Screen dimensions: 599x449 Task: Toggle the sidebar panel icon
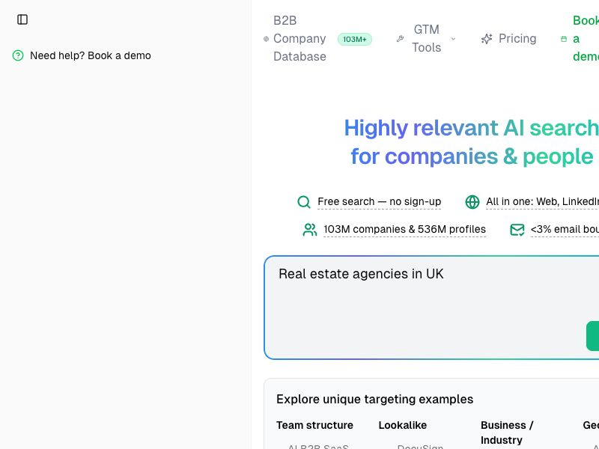click(22, 19)
